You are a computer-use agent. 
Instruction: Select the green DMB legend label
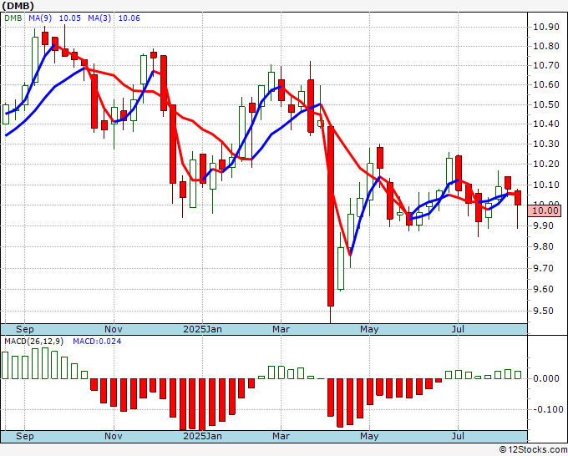click(13, 18)
